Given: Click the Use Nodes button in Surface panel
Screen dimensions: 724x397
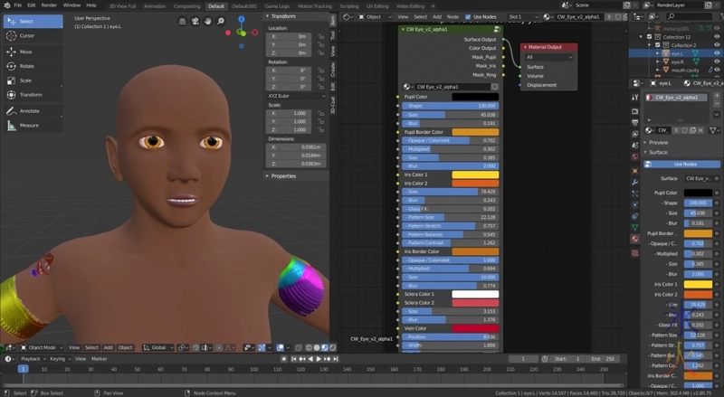Looking at the screenshot, I should pos(685,164).
